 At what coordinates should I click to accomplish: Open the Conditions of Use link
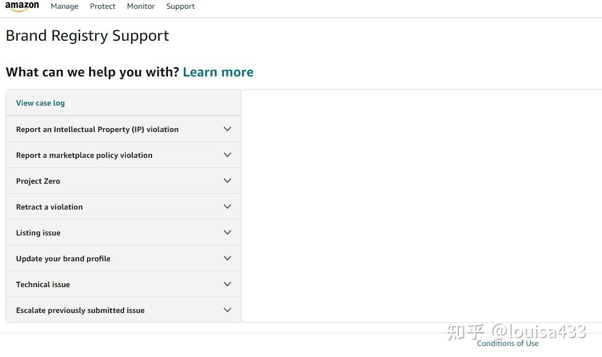click(x=508, y=344)
